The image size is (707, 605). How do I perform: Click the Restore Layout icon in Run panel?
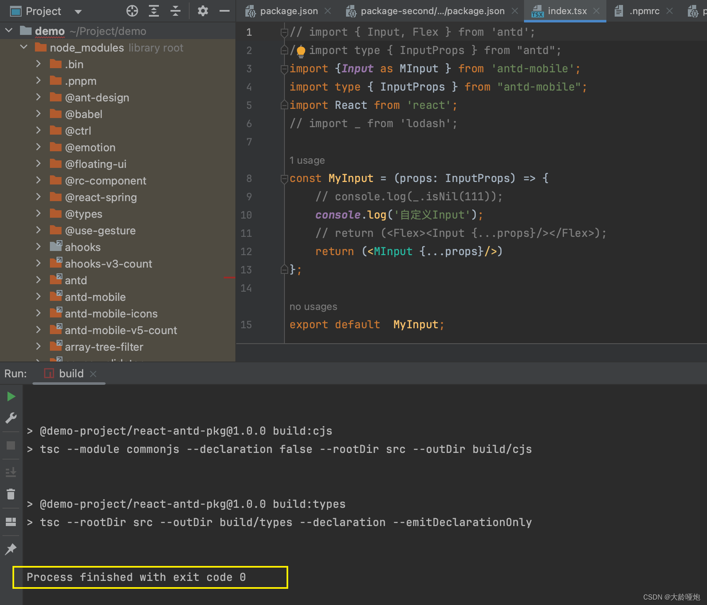(x=11, y=522)
